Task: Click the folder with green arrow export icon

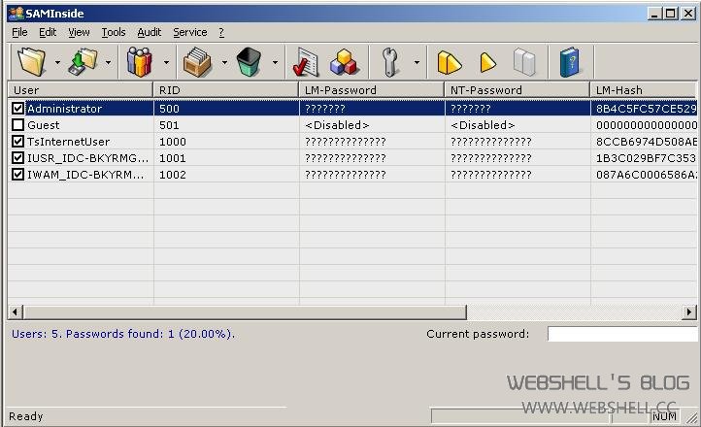Action: pyautogui.click(x=83, y=62)
